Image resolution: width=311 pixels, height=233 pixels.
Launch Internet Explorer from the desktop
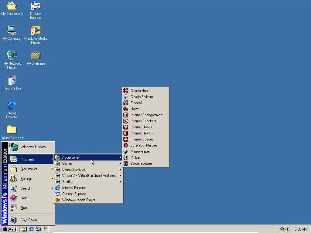(12, 110)
